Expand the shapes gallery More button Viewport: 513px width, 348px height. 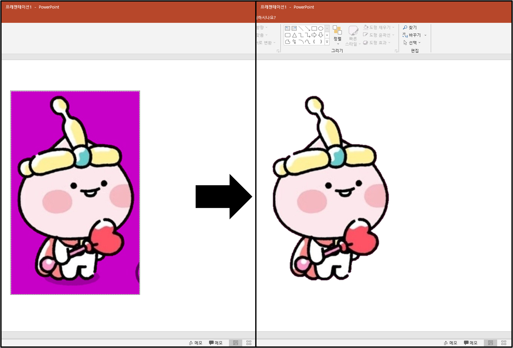point(327,42)
